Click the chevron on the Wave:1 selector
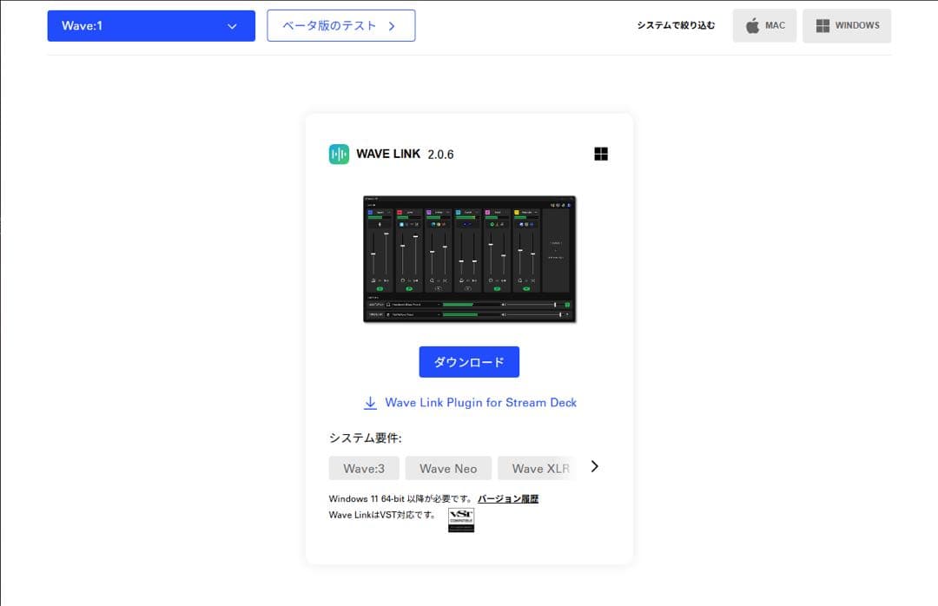The width and height of the screenshot is (938, 606). [x=232, y=25]
